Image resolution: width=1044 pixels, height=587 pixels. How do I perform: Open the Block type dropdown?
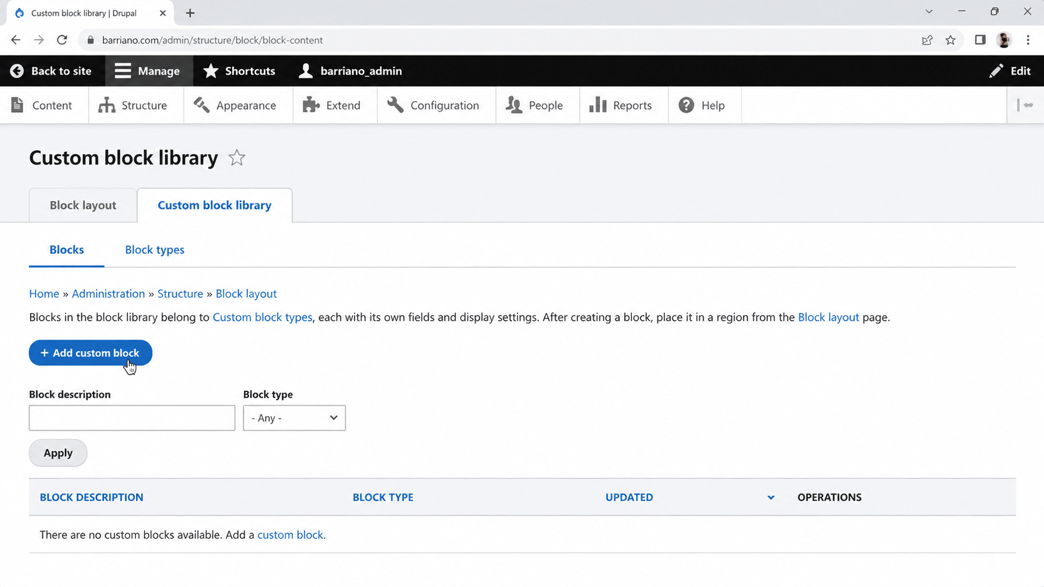294,418
